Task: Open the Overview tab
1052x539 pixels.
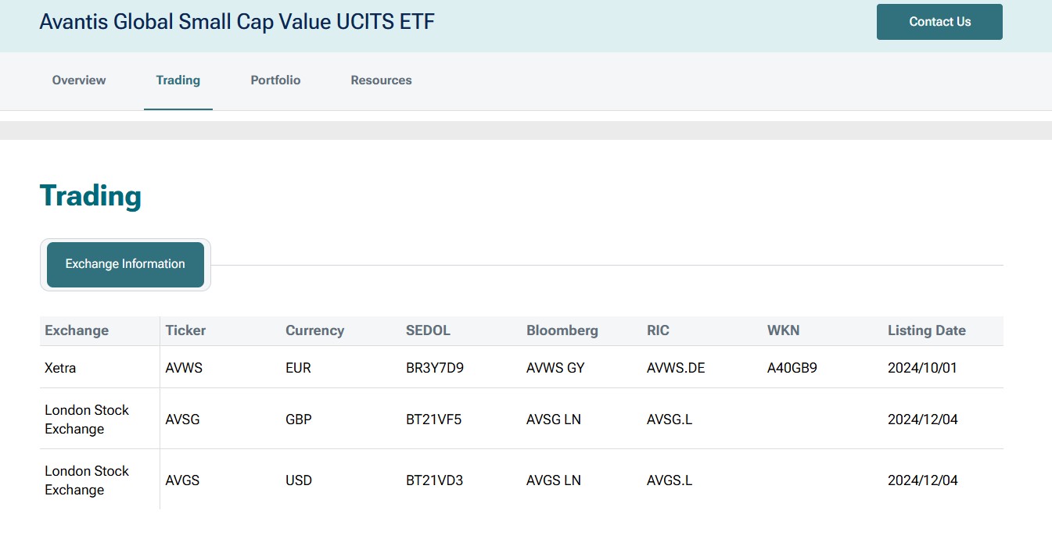Action: (79, 80)
